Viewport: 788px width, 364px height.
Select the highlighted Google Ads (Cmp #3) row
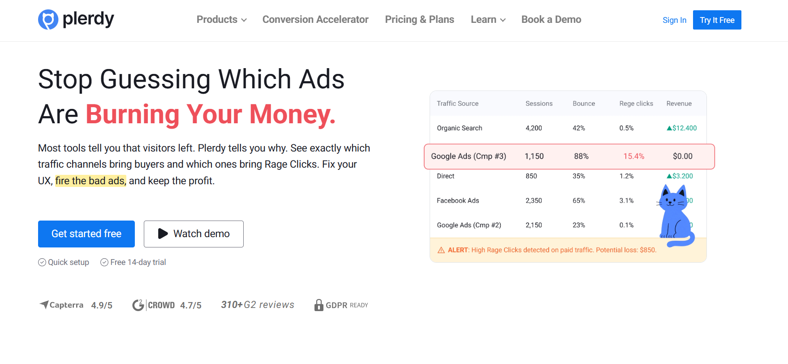(x=569, y=156)
